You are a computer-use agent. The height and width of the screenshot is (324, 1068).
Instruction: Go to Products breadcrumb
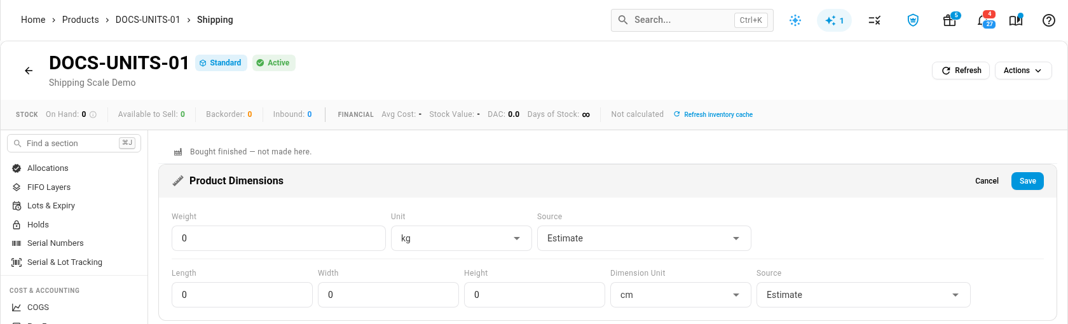click(81, 20)
